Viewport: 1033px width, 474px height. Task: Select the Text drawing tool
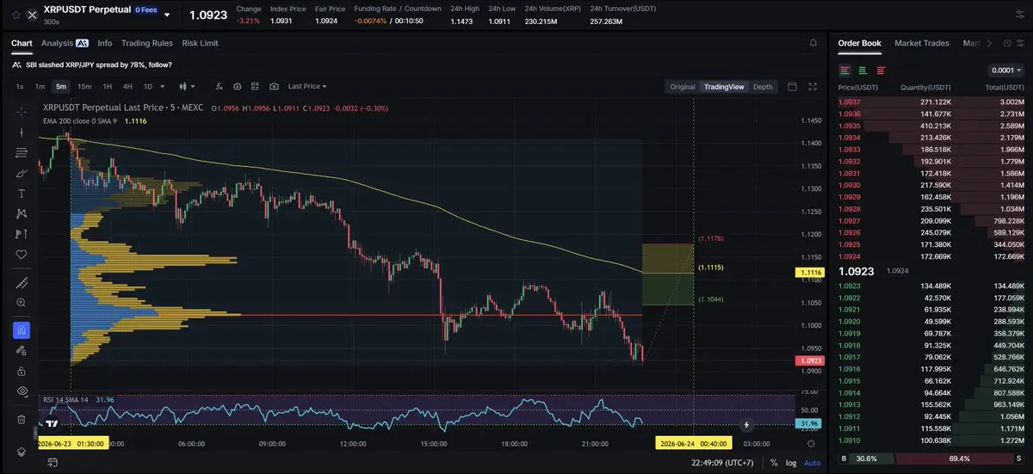(x=22, y=194)
